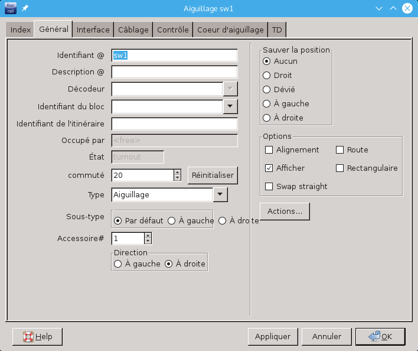Uncheck the Afficher checkbox
The height and width of the screenshot is (351, 418).
click(x=269, y=168)
